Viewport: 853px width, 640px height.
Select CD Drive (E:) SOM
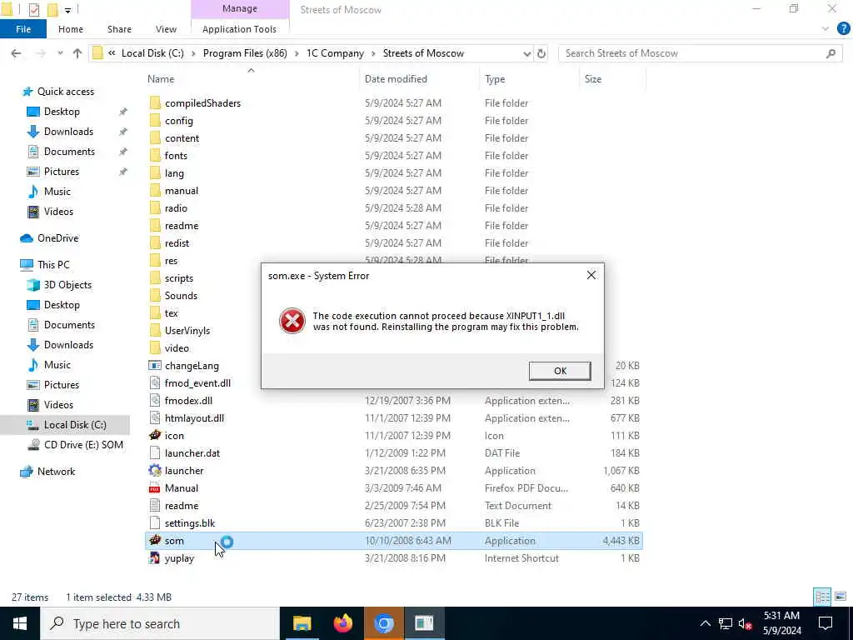[x=83, y=445]
